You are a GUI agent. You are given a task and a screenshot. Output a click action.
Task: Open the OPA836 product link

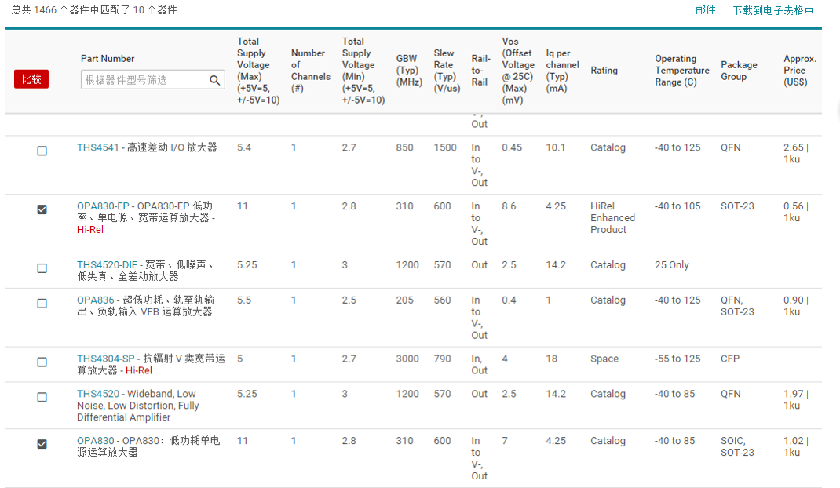coord(95,300)
